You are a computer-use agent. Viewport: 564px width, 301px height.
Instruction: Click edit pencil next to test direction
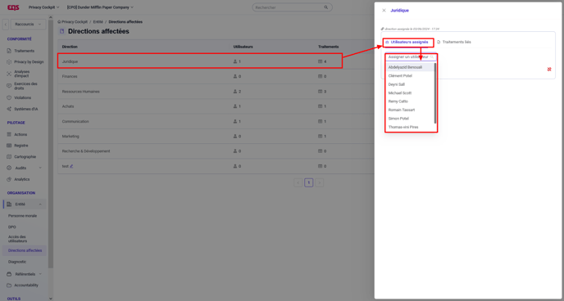[71, 166]
